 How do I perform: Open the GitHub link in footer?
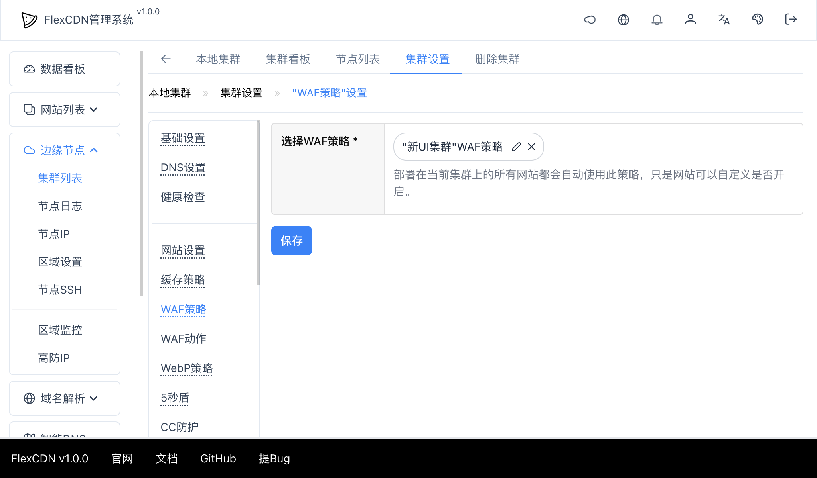click(x=218, y=459)
